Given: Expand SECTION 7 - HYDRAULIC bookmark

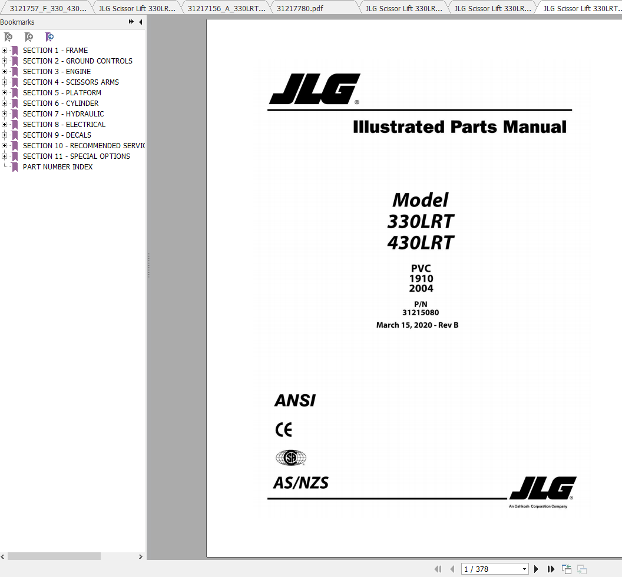Looking at the screenshot, I should click(5, 114).
